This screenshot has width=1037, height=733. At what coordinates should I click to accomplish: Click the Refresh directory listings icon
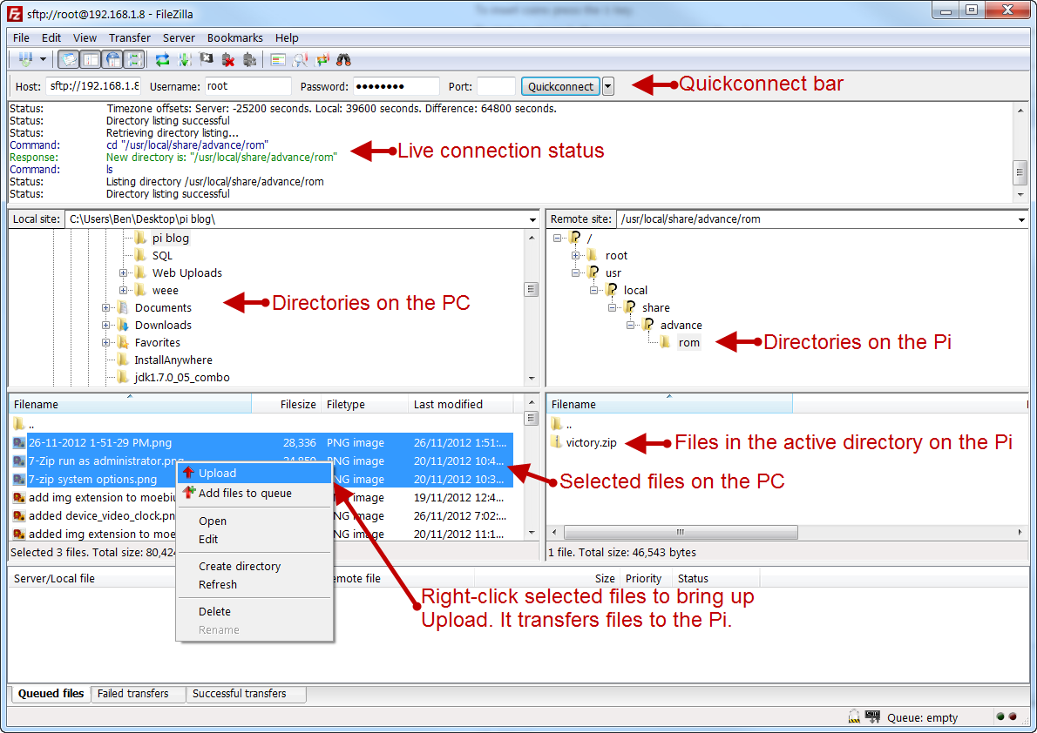[x=162, y=59]
